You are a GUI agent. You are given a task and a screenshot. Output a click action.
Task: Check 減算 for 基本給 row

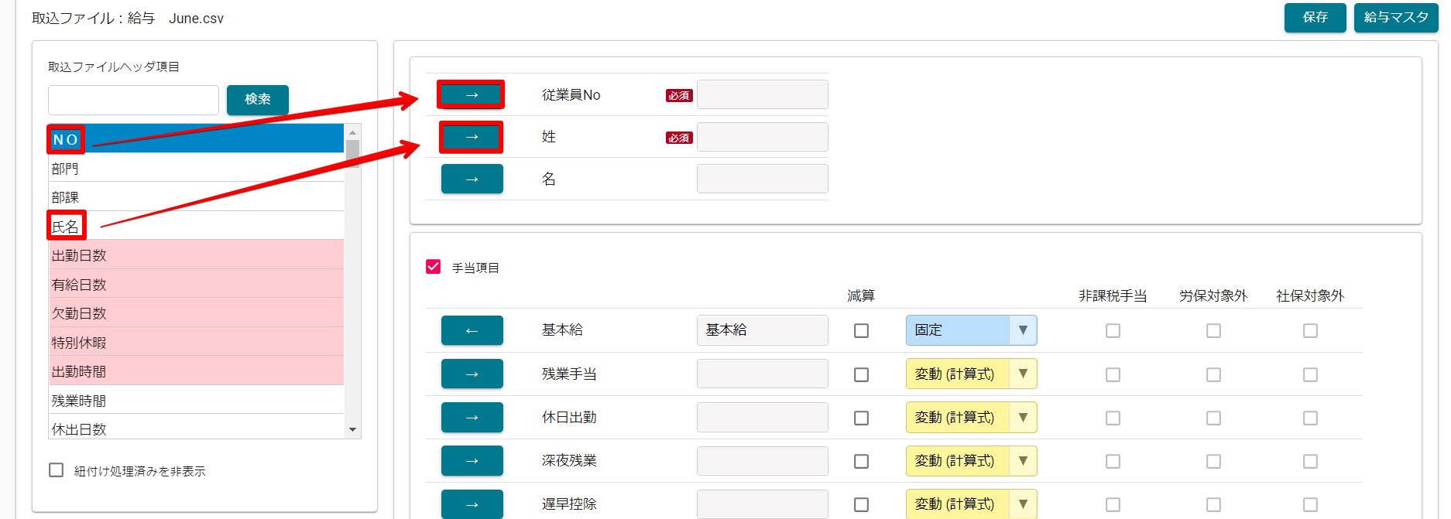861,330
